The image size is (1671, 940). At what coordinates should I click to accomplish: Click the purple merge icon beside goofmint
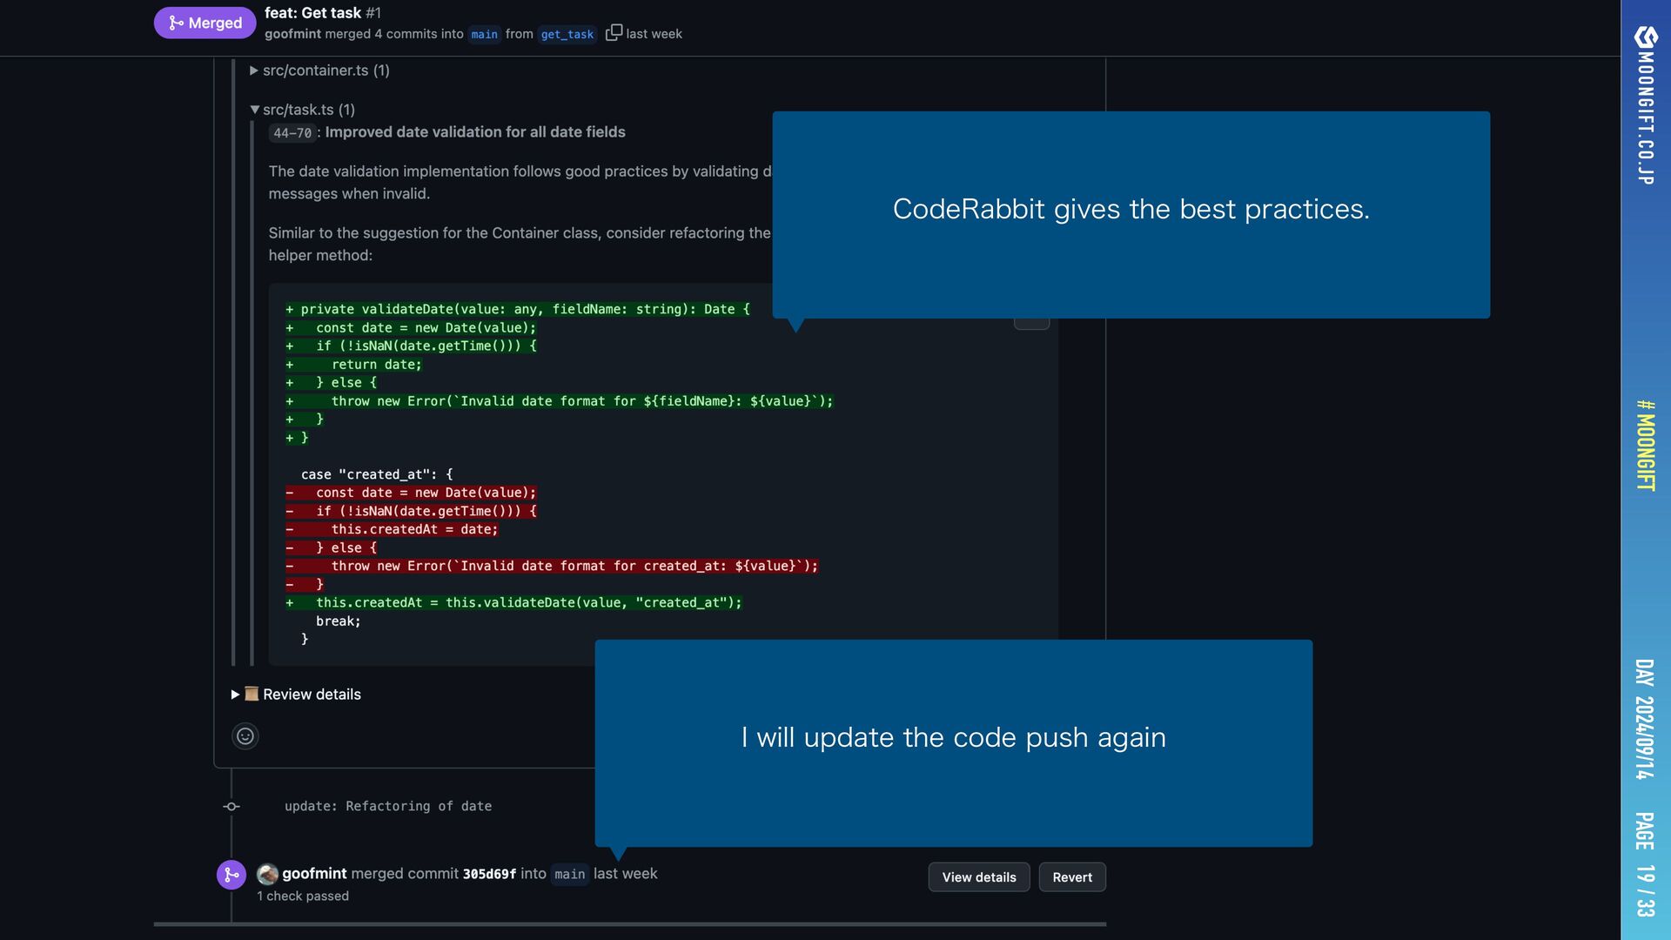point(232,875)
